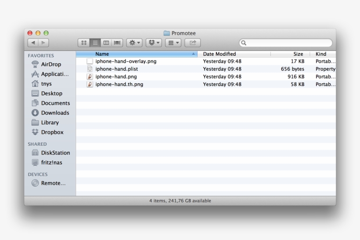Open Desktop in the sidebar
This screenshot has width=360, height=240.
click(50, 93)
